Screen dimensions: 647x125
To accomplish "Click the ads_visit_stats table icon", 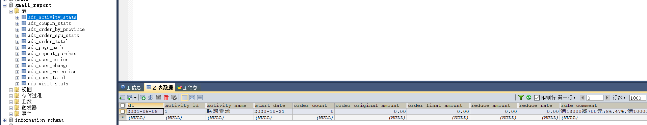I will (x=24, y=84).
